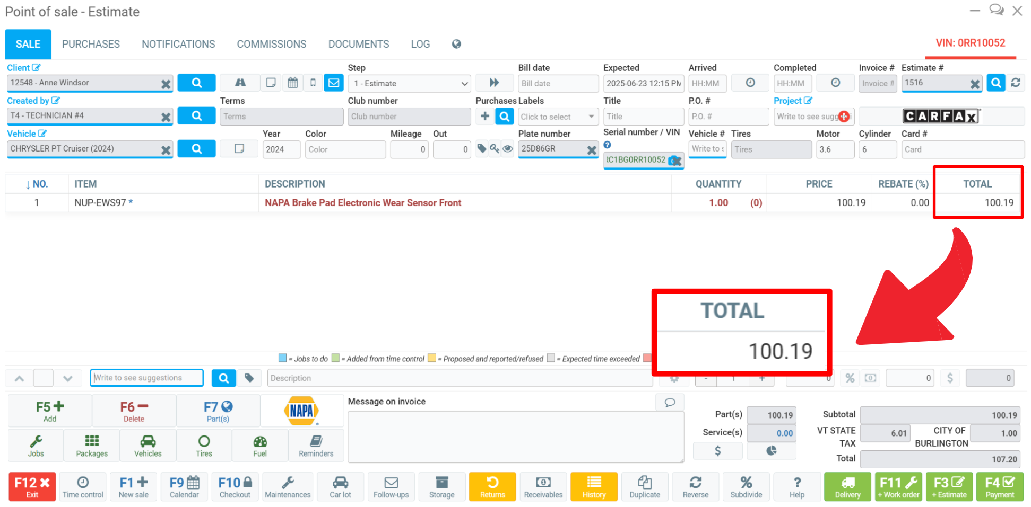This screenshot has height=507, width=1031.
Task: Open the Jobs wrench icon
Action: (x=36, y=446)
